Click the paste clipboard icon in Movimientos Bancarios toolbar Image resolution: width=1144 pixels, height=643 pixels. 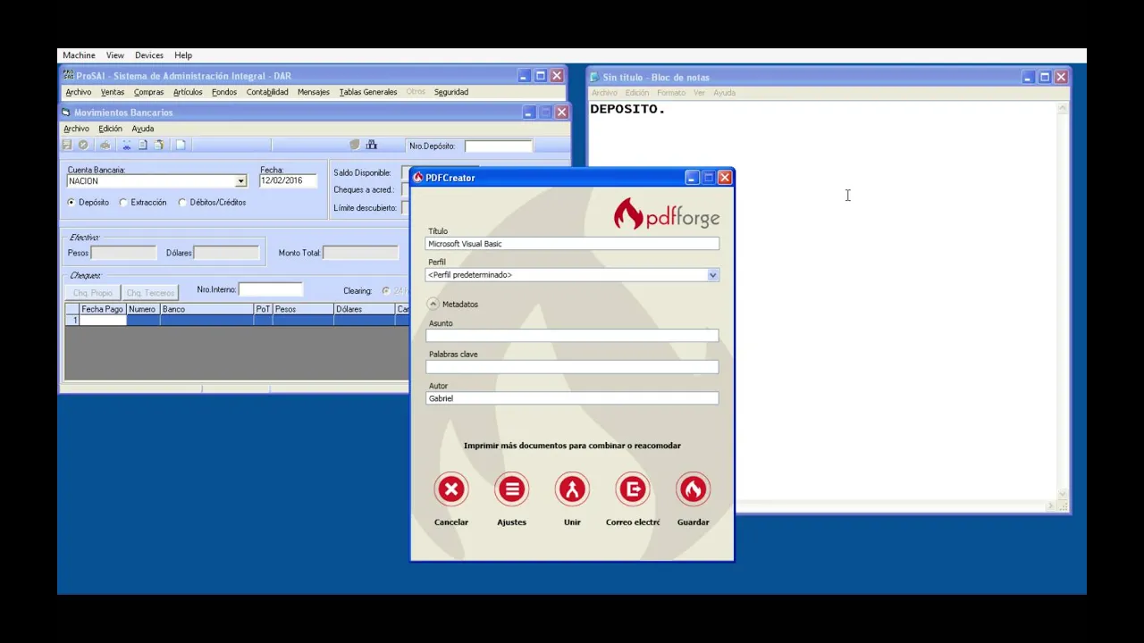[159, 146]
